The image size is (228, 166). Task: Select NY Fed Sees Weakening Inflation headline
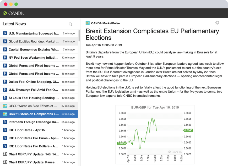click(x=33, y=58)
